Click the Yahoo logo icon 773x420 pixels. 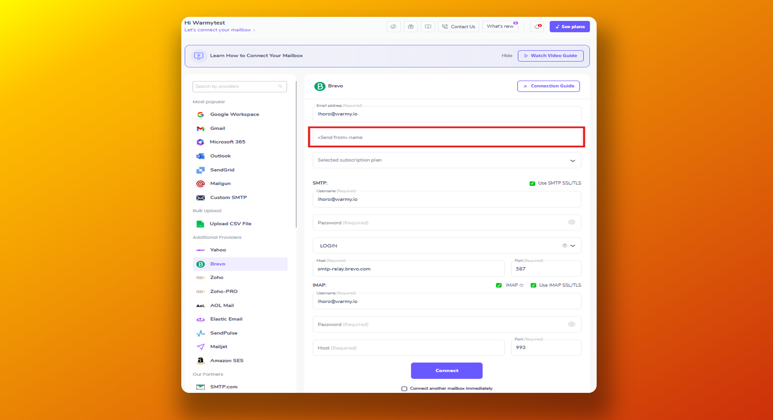click(x=200, y=250)
